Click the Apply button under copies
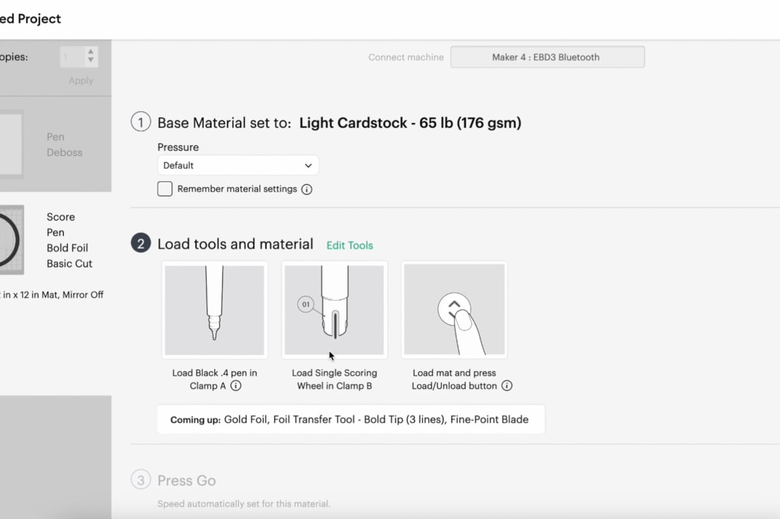 (x=81, y=81)
